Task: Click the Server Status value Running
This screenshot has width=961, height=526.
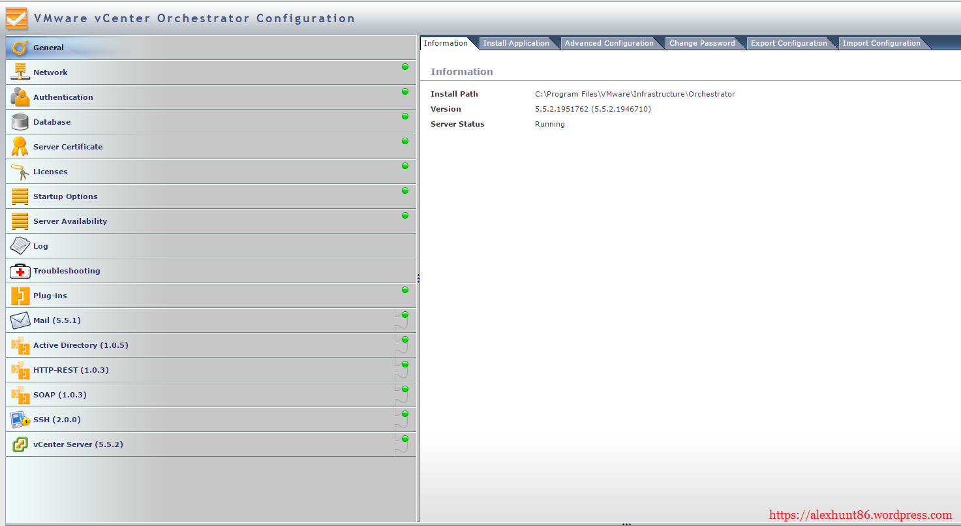Action: (x=550, y=124)
